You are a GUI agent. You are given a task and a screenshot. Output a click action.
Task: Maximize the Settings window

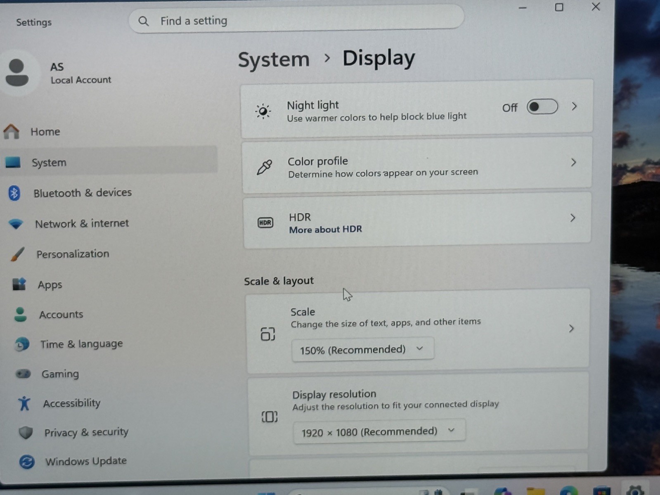point(559,7)
